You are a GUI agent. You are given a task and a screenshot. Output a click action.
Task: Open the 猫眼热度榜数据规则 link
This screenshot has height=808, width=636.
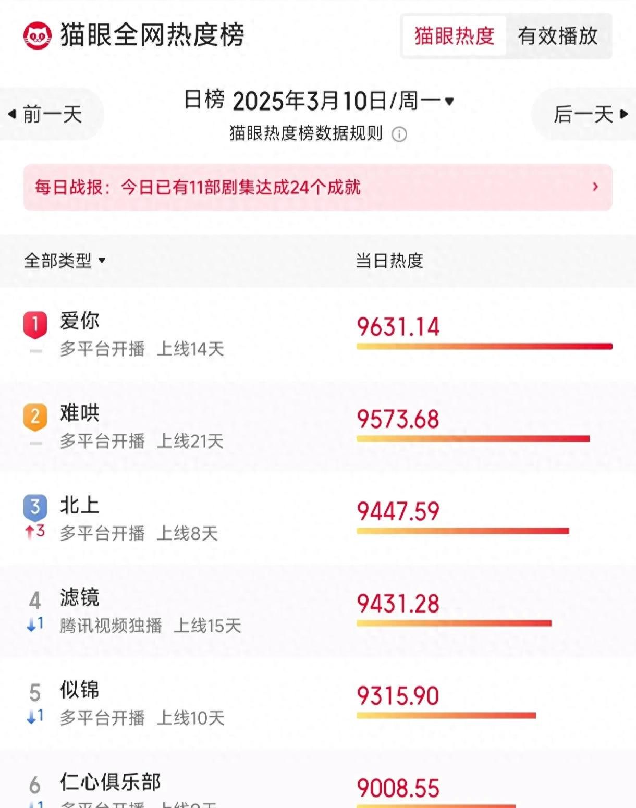306,134
